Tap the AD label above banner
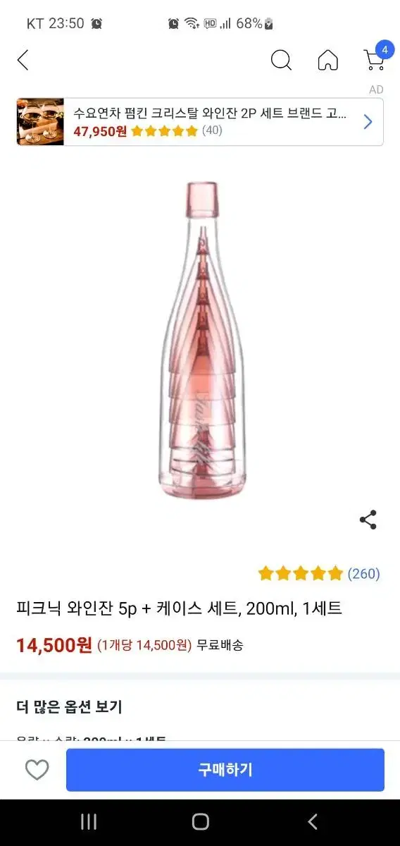The height and width of the screenshot is (846, 400). 376,90
